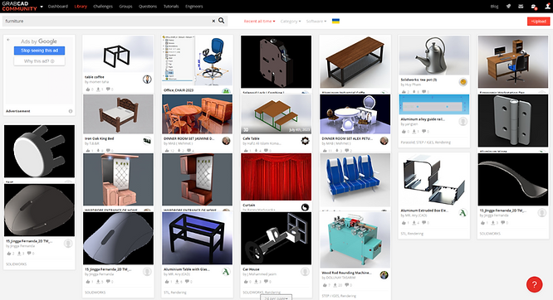
Task: Open the Aluminium Table with Glass thumbnail
Action: pyautogui.click(x=197, y=238)
